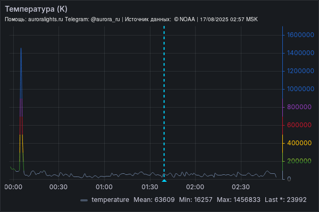319x212 pixels.
Task: Click the purple 800000 y-axis label
Action: [x=299, y=107]
